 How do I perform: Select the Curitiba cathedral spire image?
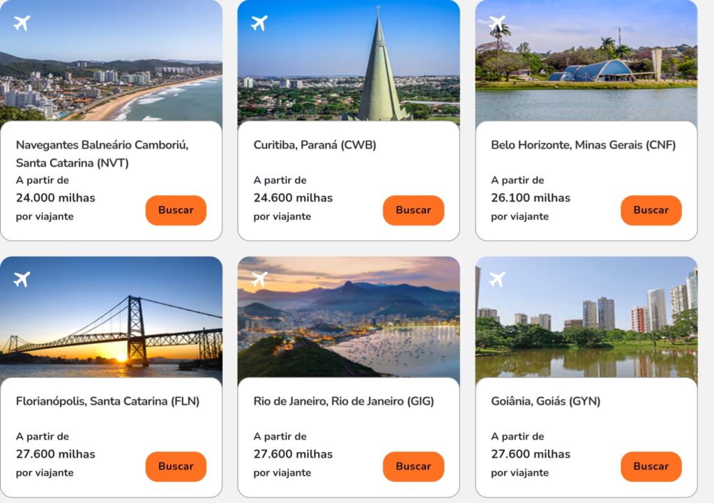pos(349,70)
